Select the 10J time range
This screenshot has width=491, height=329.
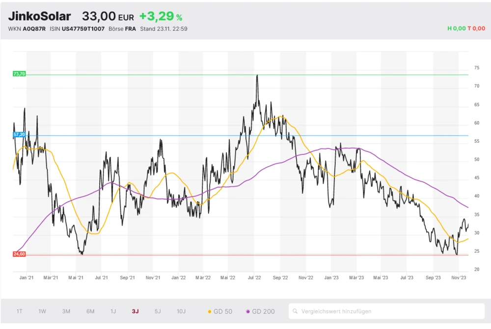181,311
